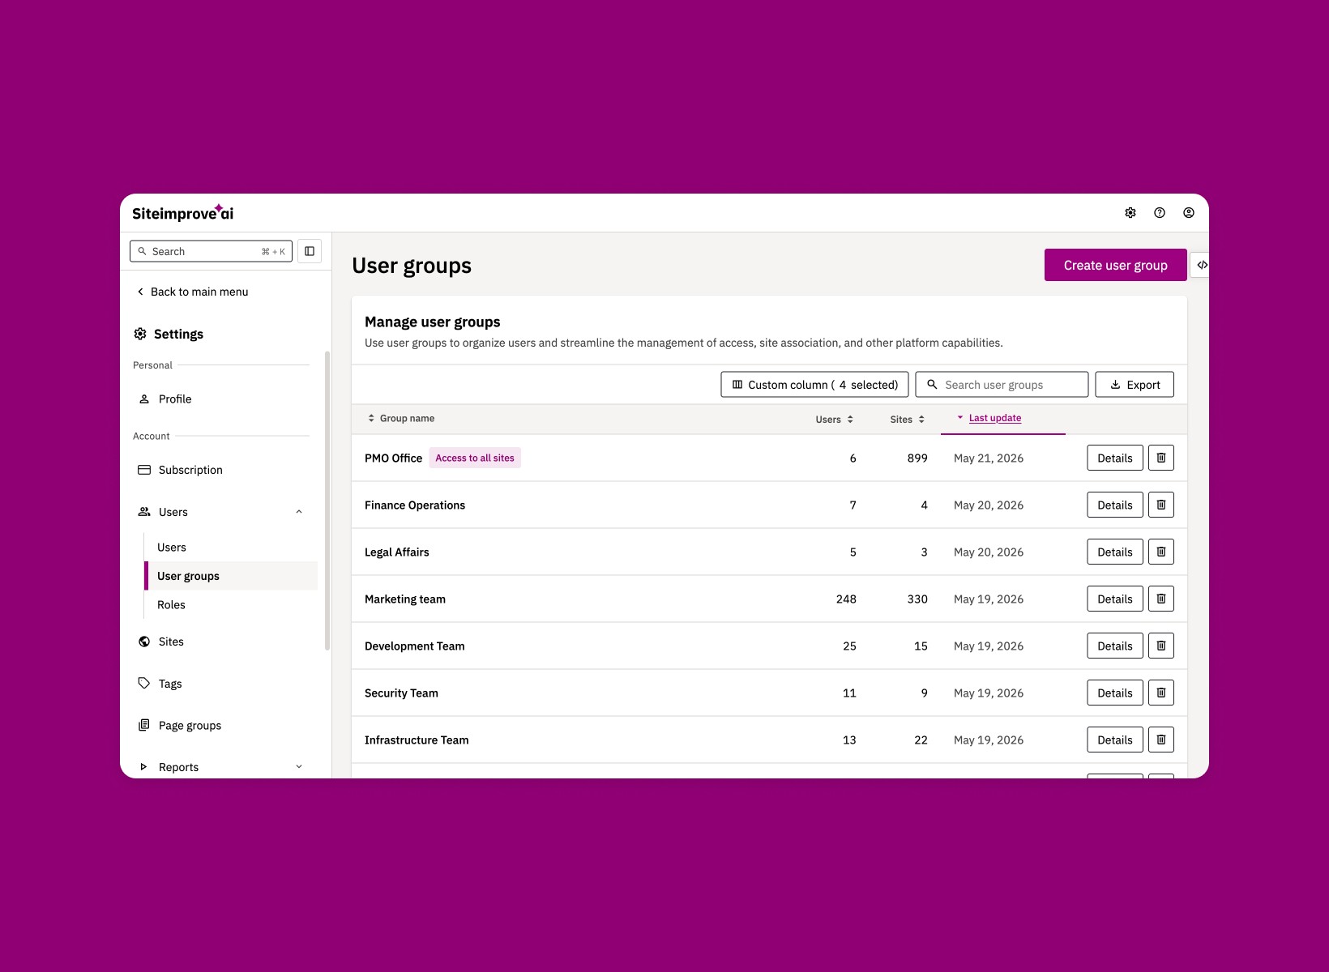This screenshot has height=972, width=1329.
Task: Sort by Group name column
Action: click(401, 418)
